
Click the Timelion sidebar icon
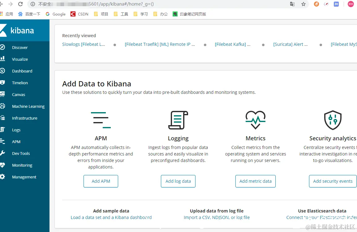coord(2,82)
